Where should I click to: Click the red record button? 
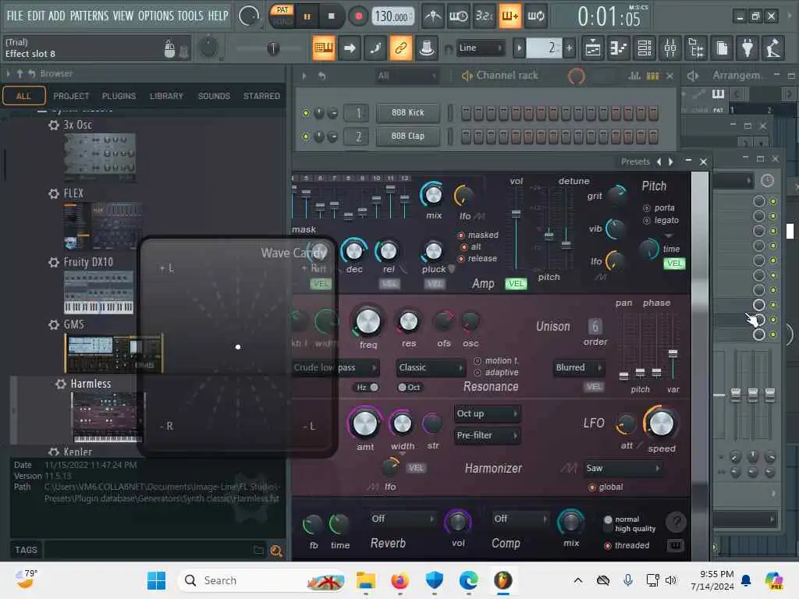click(x=358, y=17)
